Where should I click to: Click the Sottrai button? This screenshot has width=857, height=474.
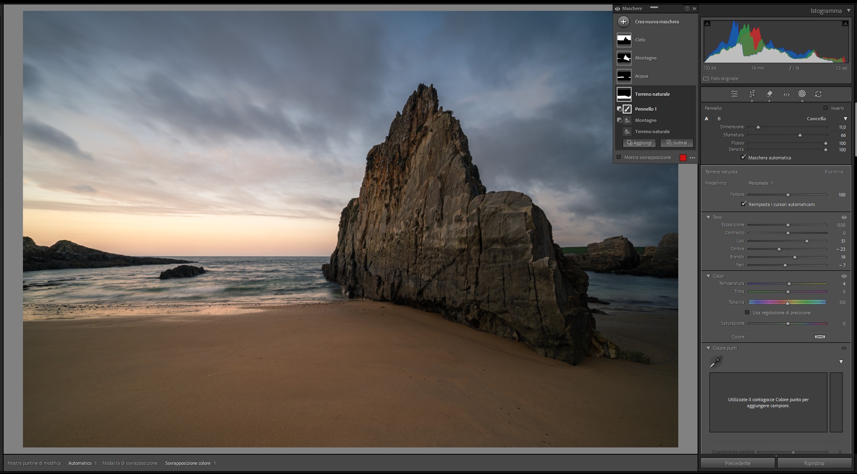coord(677,143)
